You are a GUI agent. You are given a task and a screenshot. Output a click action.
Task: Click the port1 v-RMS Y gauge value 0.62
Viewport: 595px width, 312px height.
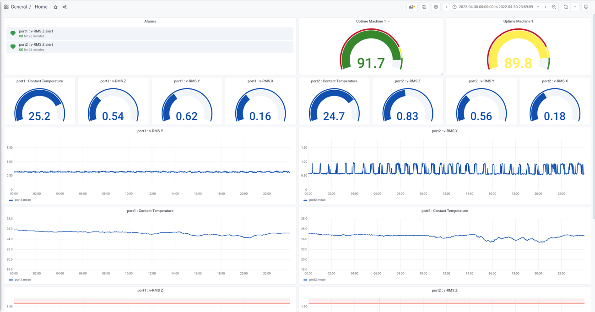(x=187, y=116)
